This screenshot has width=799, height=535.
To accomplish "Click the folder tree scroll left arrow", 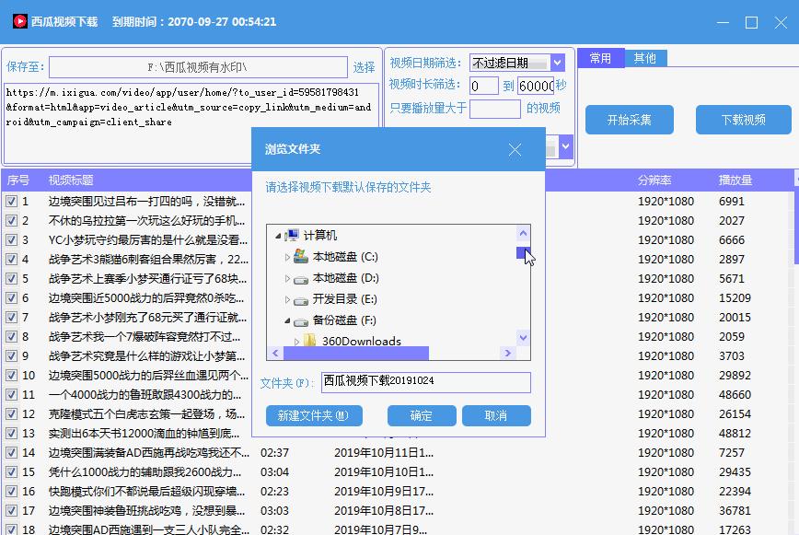I will (x=275, y=353).
